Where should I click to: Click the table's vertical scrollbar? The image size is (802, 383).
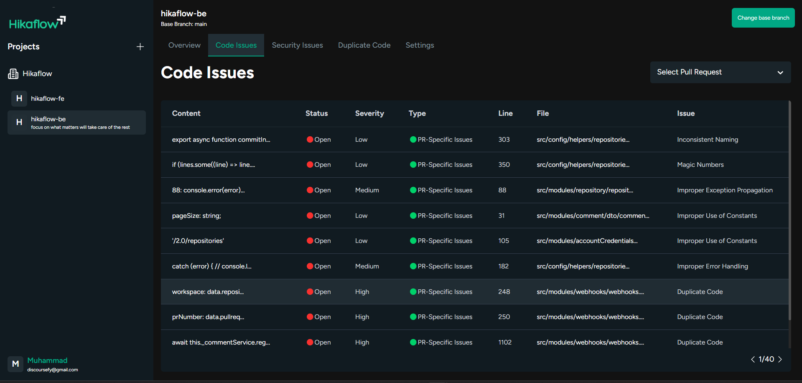(x=789, y=209)
